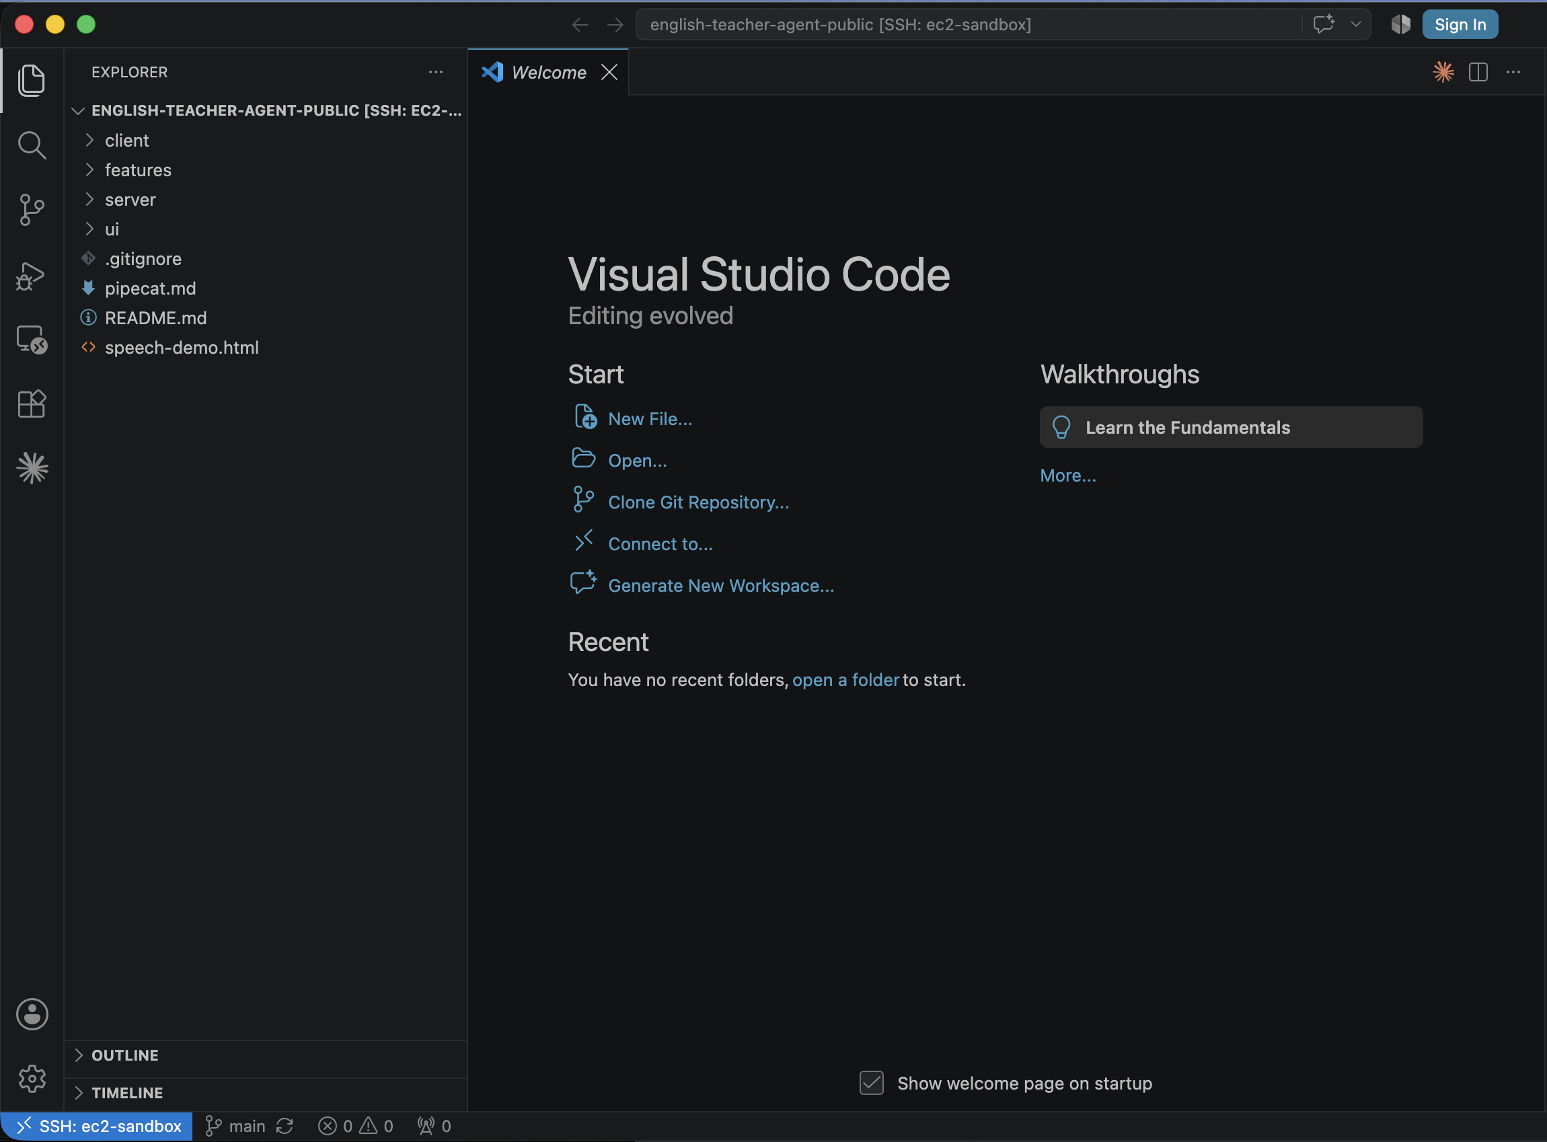Click the Connect to... link
This screenshot has width=1547, height=1142.
(660, 544)
